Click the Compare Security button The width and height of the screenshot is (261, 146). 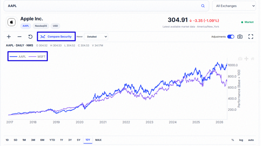[x=56, y=37]
